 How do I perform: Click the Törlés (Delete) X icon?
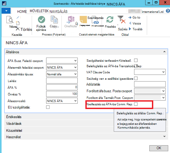[18, 29]
